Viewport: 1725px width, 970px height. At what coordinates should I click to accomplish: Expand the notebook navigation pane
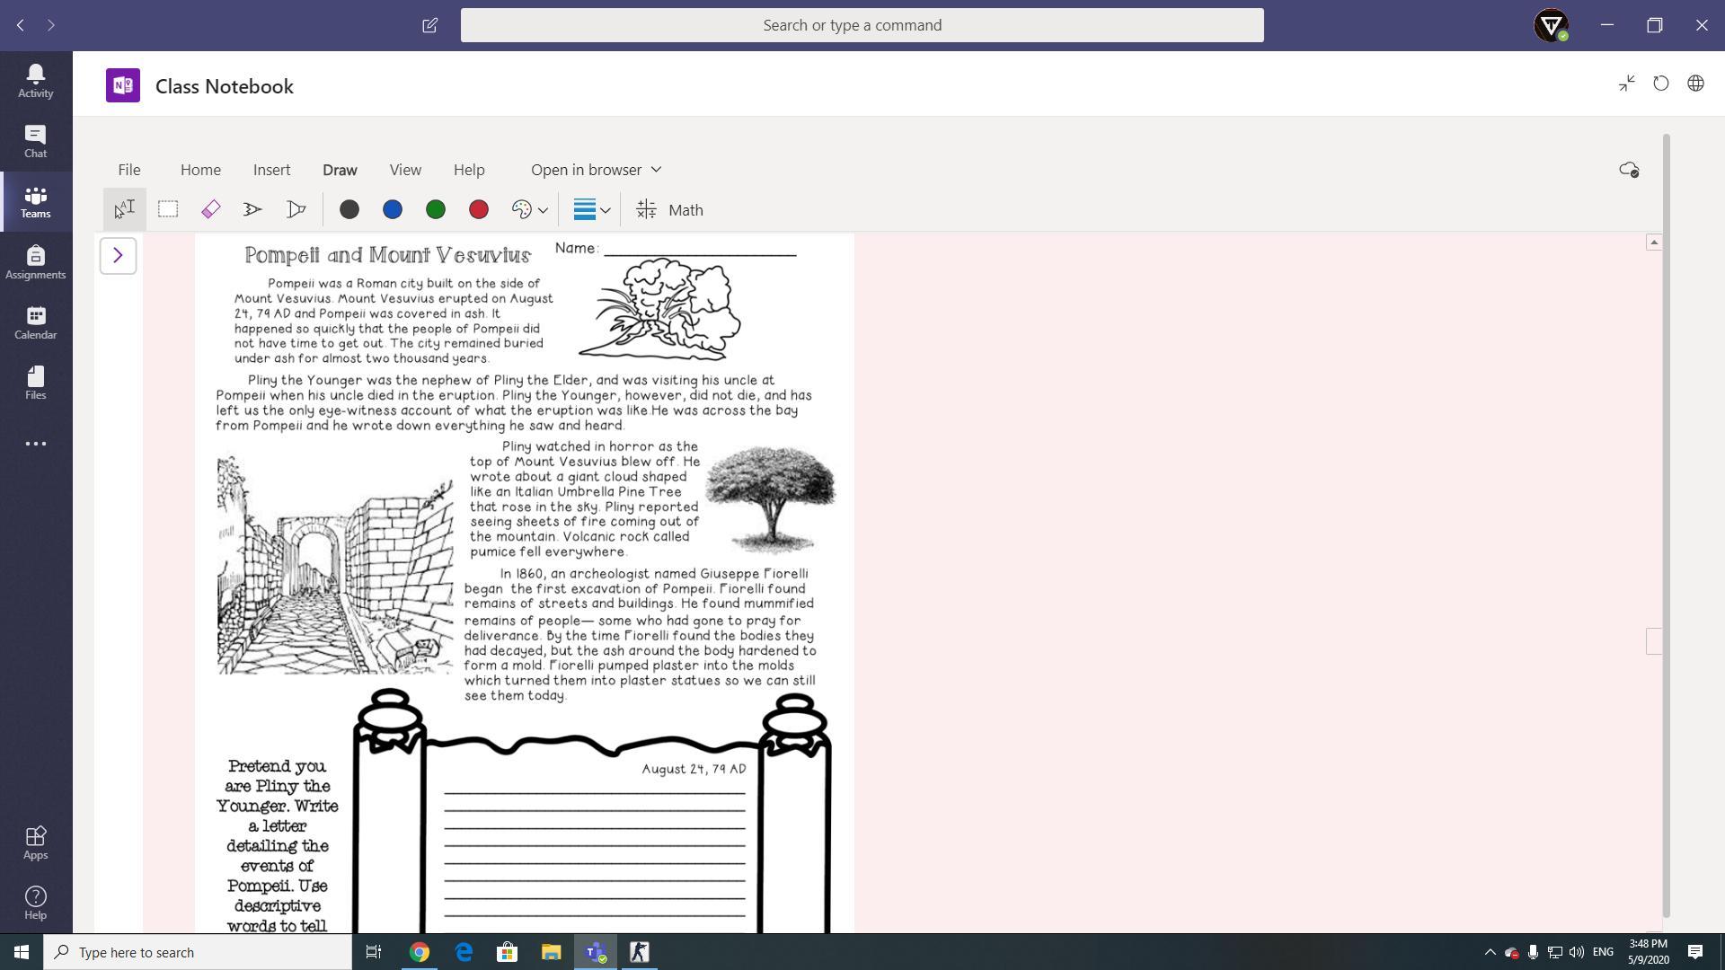tap(118, 256)
